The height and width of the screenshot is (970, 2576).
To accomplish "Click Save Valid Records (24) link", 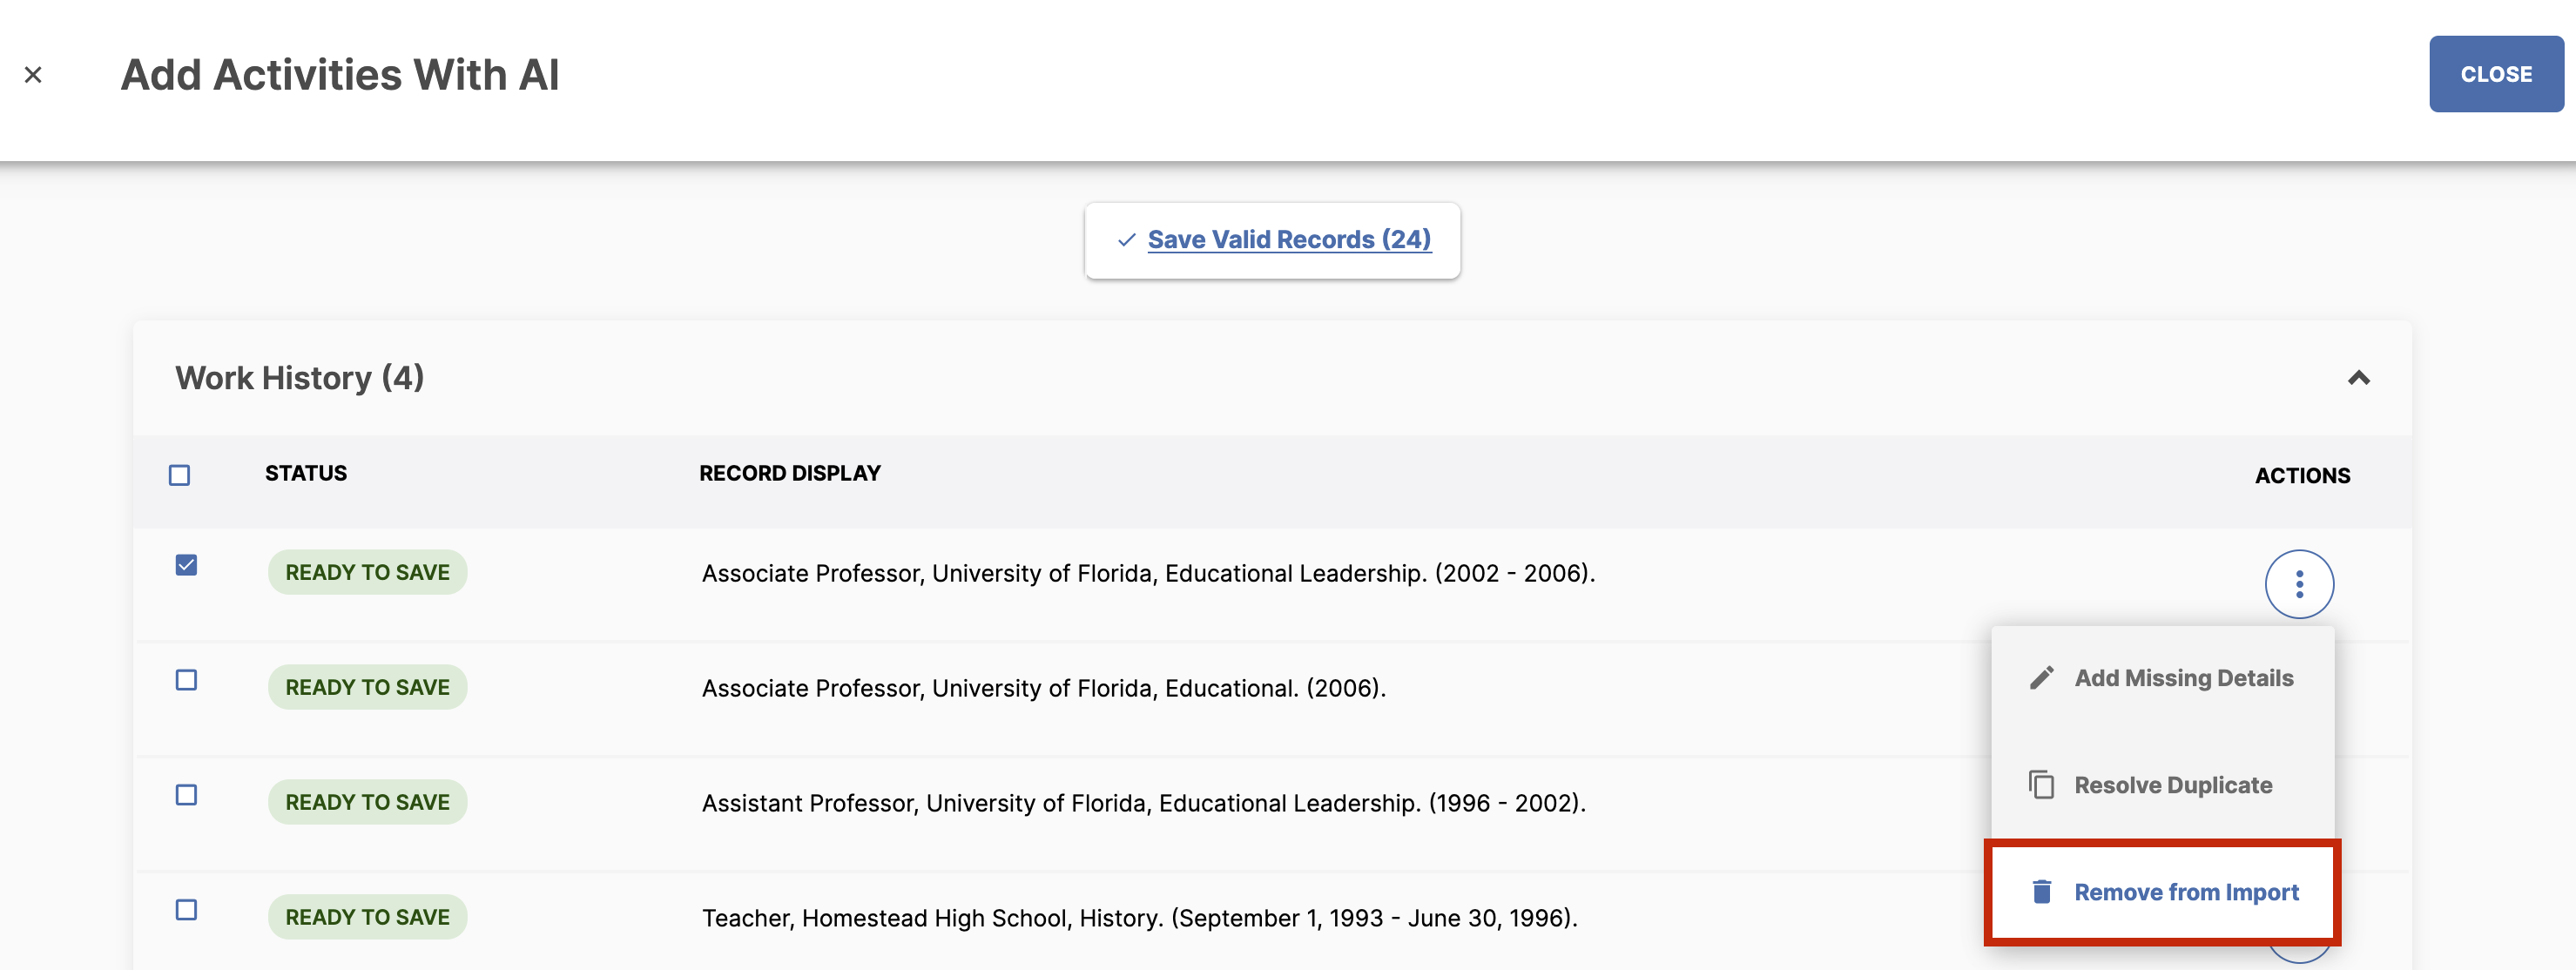I will pos(1289,240).
